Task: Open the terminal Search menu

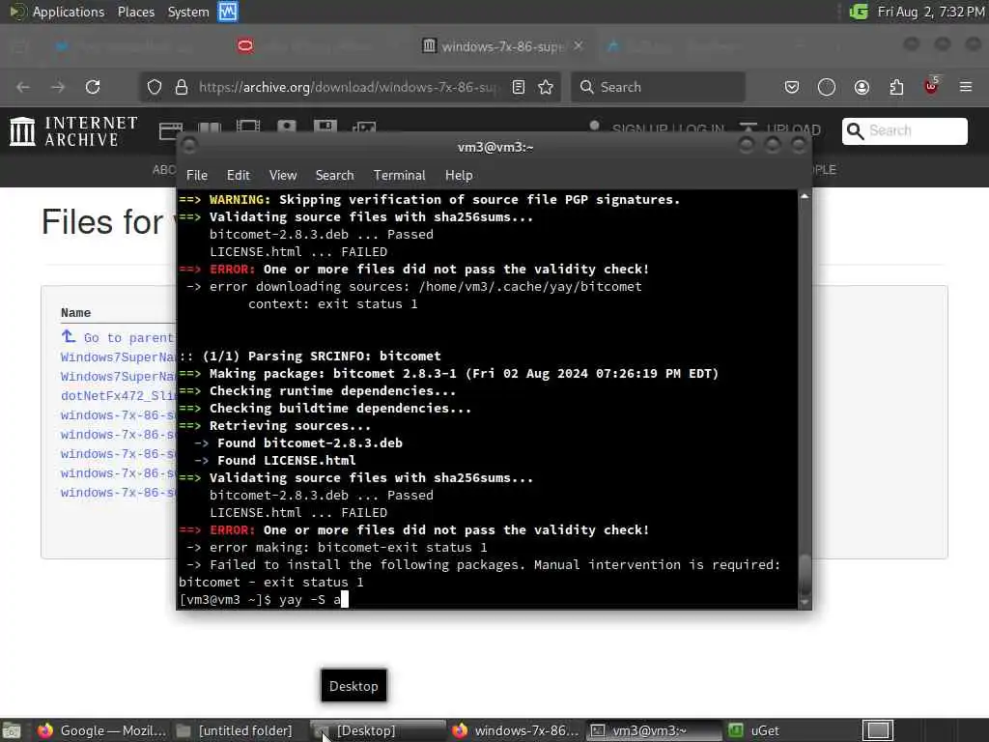Action: click(334, 175)
